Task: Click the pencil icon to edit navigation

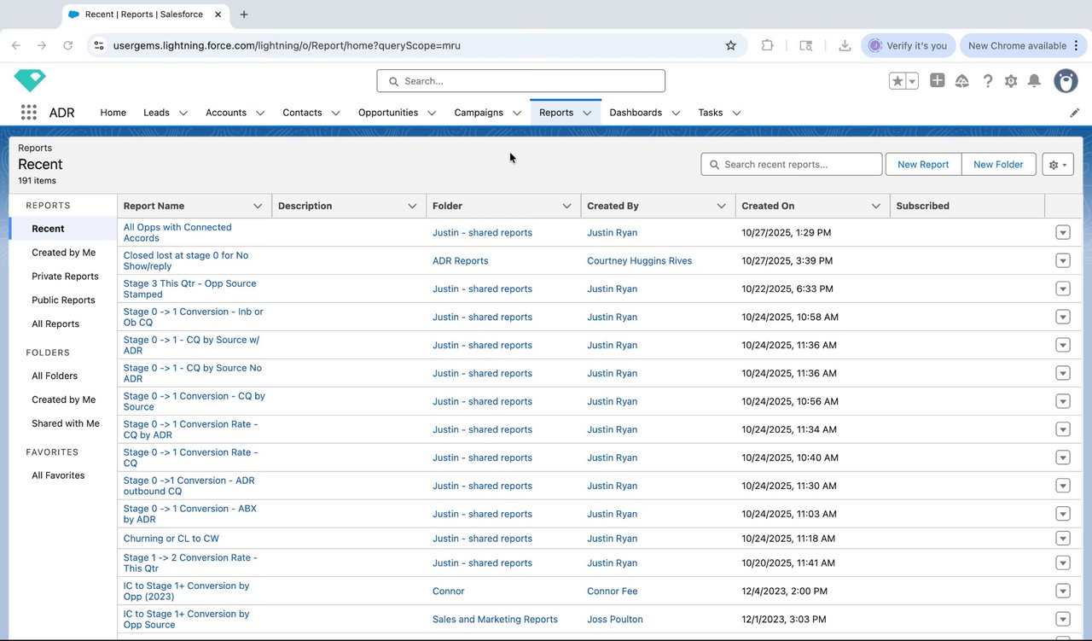Action: (1074, 113)
